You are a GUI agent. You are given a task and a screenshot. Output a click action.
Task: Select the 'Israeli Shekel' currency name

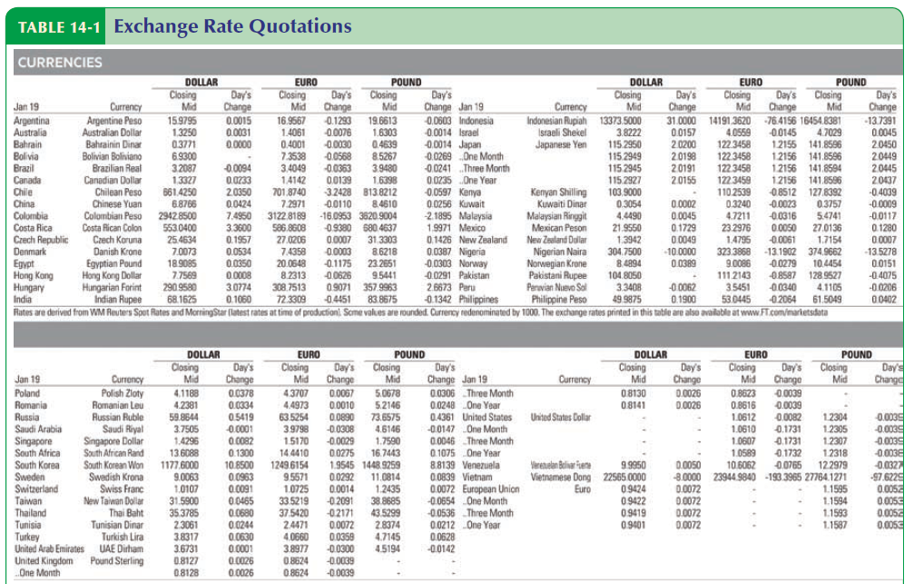[x=562, y=133]
